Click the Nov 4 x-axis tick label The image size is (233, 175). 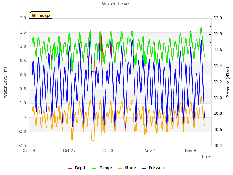pos(150,151)
